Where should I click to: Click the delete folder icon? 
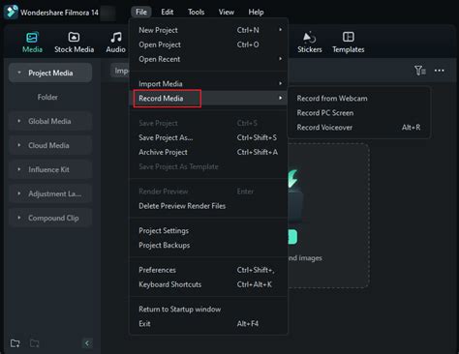(x=34, y=343)
